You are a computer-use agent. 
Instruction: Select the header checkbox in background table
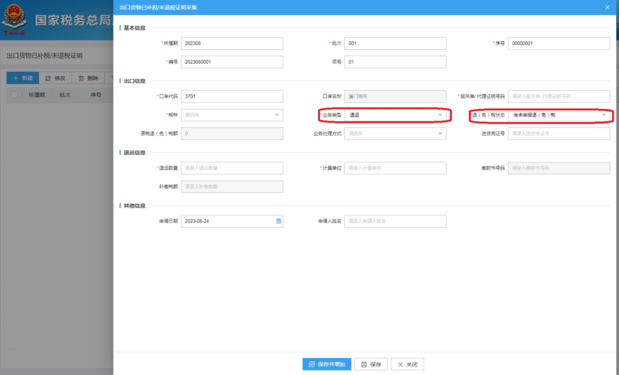14,95
